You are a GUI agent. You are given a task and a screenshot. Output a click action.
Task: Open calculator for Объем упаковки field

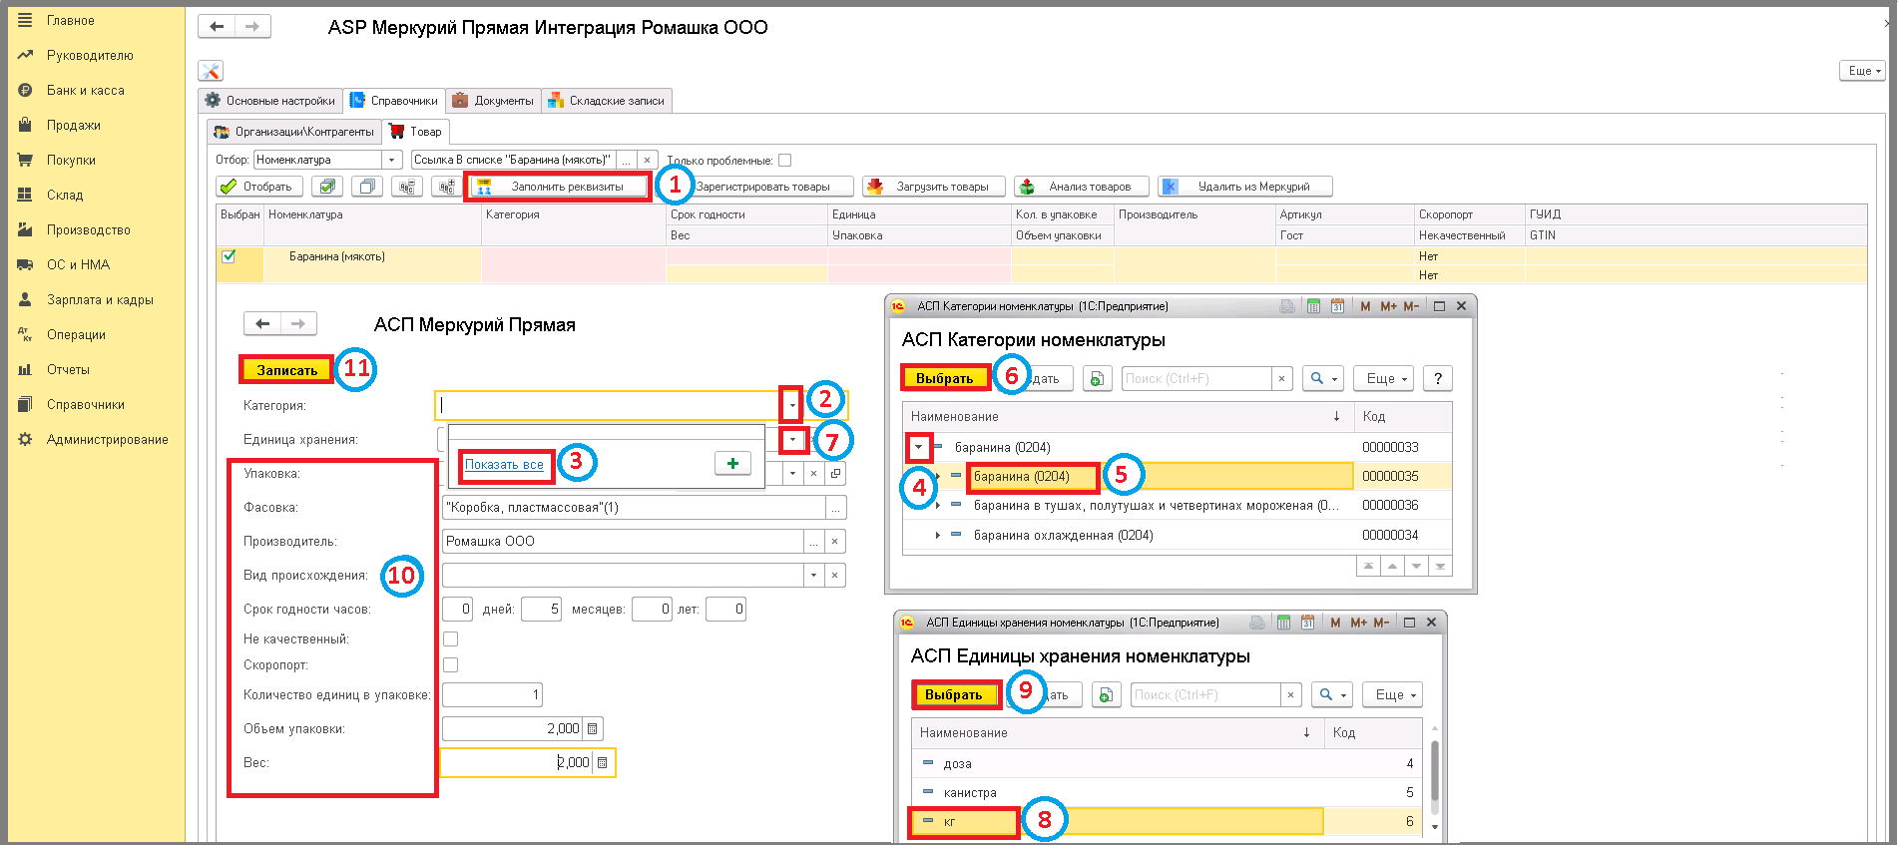tap(592, 729)
